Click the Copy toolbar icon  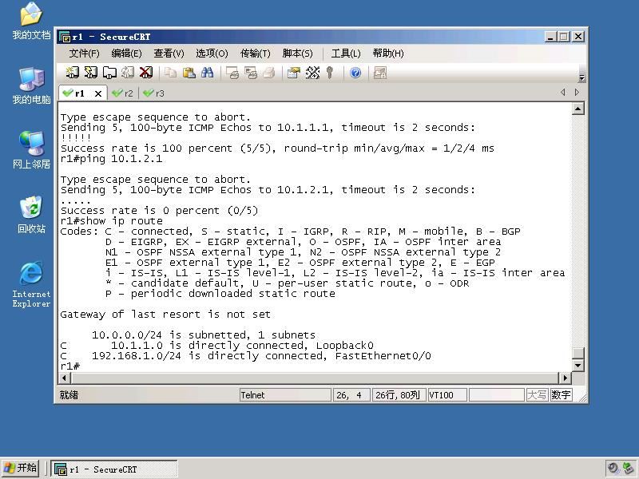click(x=170, y=73)
